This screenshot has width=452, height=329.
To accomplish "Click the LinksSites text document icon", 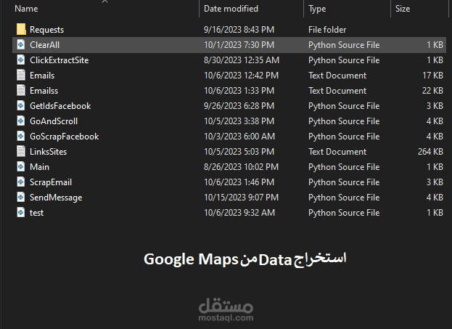I will coord(21,152).
